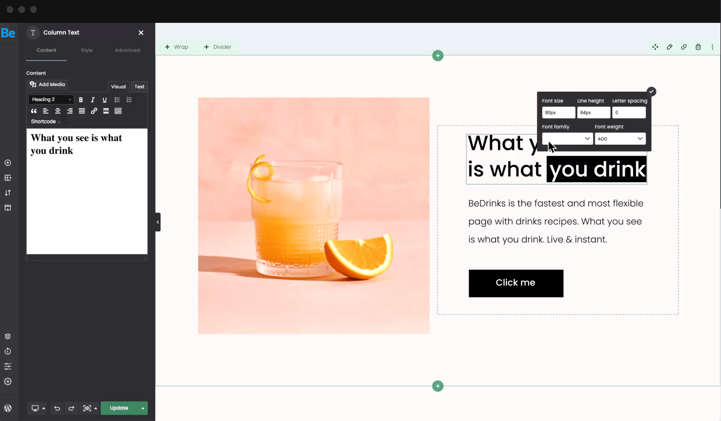Image resolution: width=721 pixels, height=421 pixels.
Task: Click the ordered list icon
Action: 129,99
